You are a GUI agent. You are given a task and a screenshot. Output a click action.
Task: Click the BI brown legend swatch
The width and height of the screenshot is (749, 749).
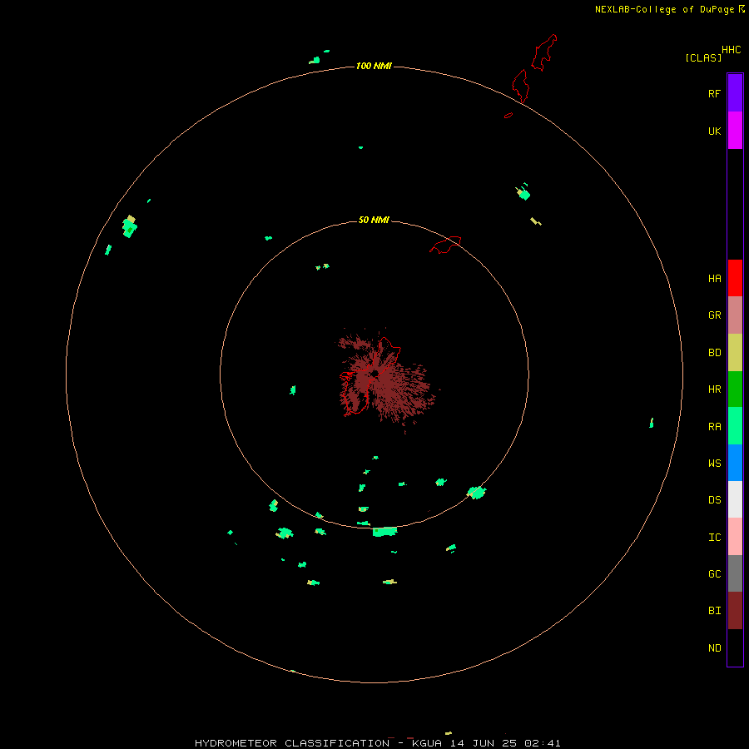[x=735, y=611]
